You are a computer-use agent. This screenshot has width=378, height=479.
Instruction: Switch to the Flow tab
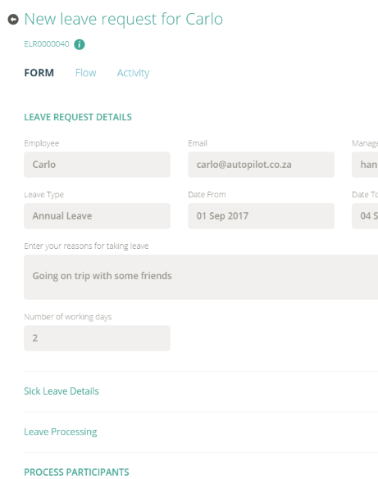(85, 73)
